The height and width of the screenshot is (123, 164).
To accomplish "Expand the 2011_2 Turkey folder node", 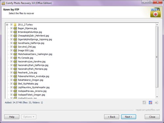I will click(7, 25).
